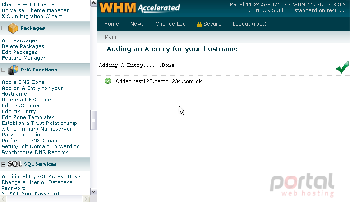350x202 pixels.
Task: Open the Home menu item
Action: click(x=111, y=24)
